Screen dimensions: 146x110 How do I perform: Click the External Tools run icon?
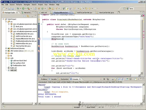29,9
